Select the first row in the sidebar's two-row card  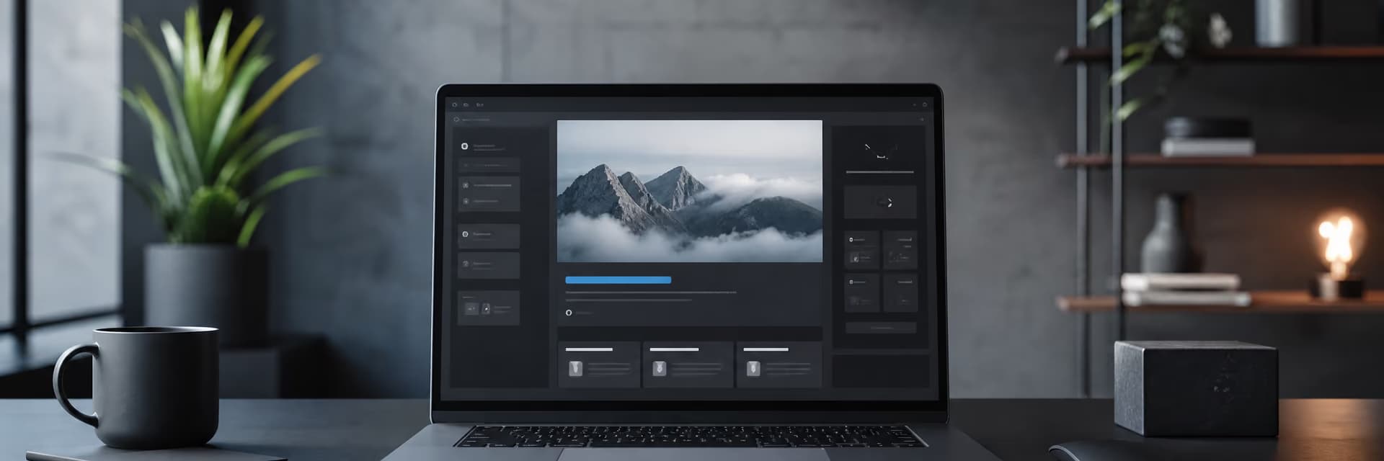point(489,185)
